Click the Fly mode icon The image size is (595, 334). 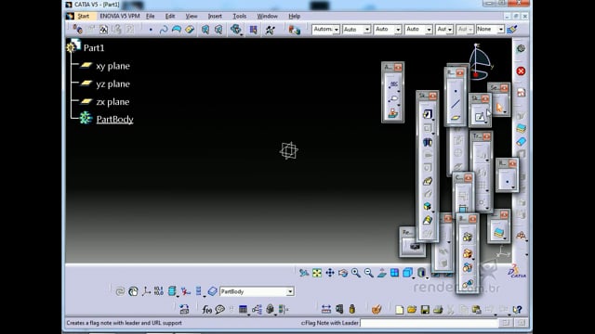(x=304, y=273)
